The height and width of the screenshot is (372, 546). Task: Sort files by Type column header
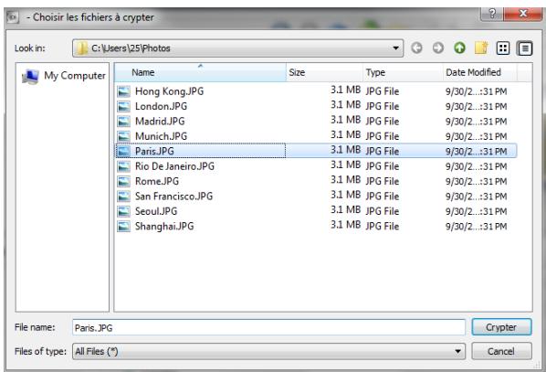coord(403,72)
